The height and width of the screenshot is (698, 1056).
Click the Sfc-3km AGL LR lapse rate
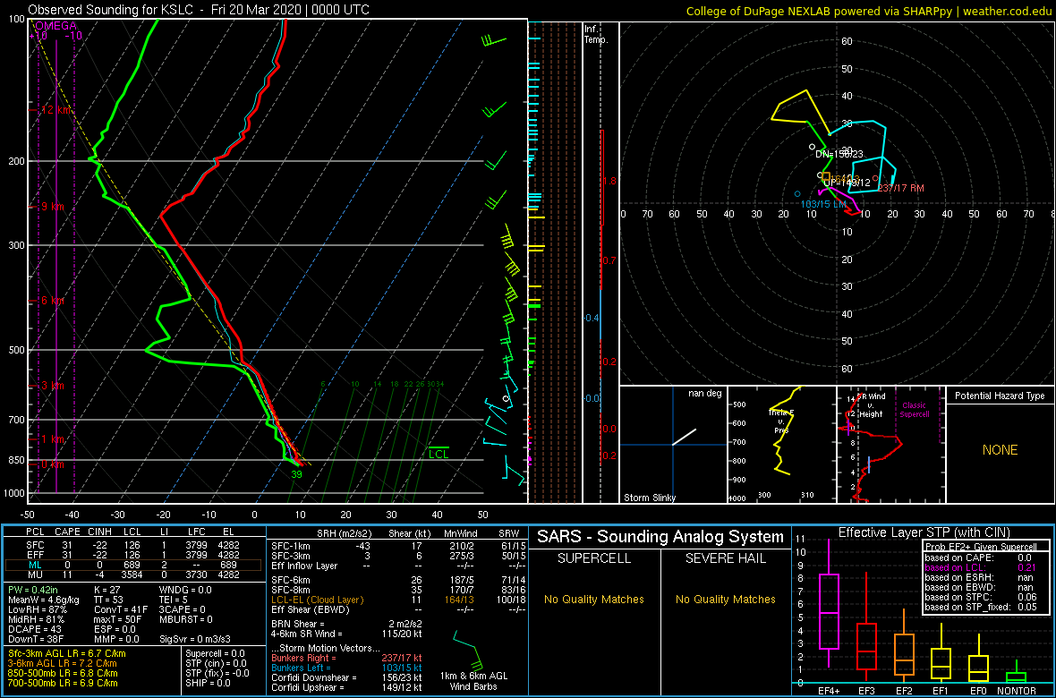point(67,653)
